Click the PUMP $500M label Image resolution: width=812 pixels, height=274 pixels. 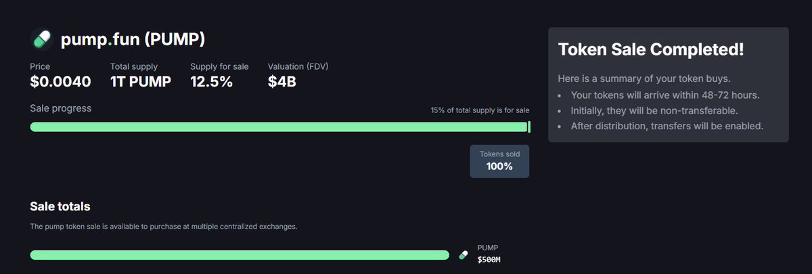pos(489,254)
